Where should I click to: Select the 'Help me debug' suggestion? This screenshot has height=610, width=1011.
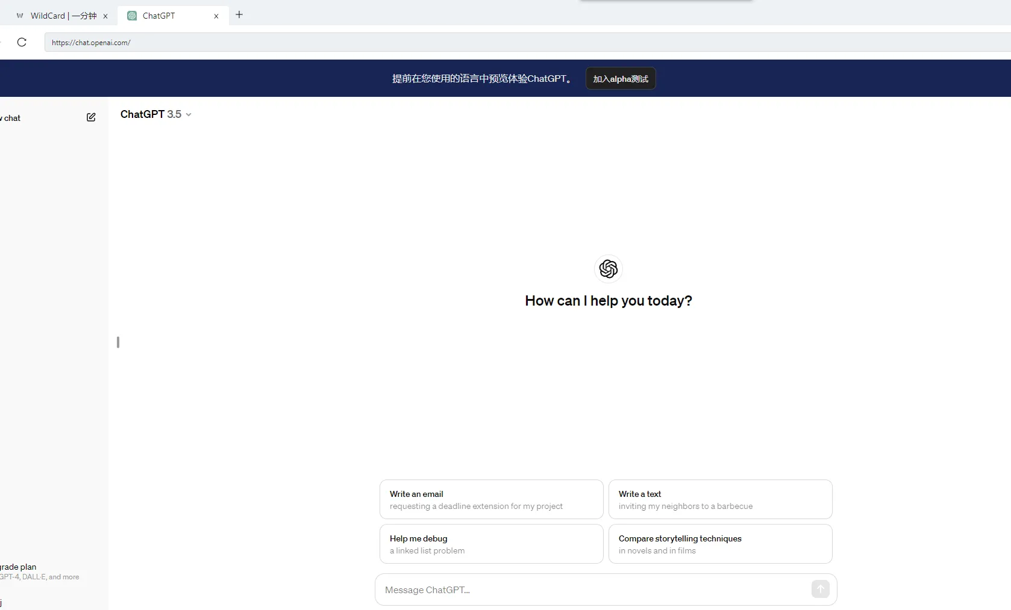[491, 544]
